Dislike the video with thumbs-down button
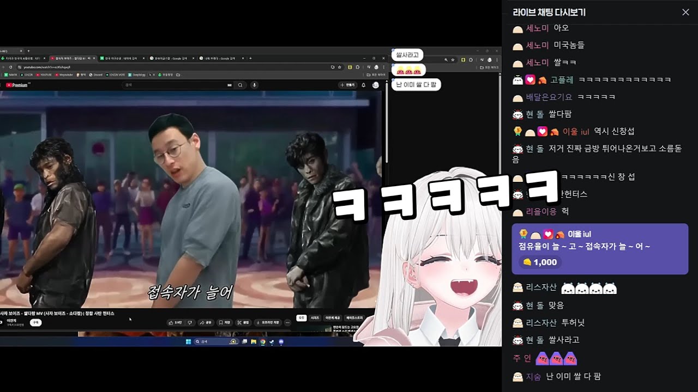This screenshot has height=392, width=698. tap(190, 322)
